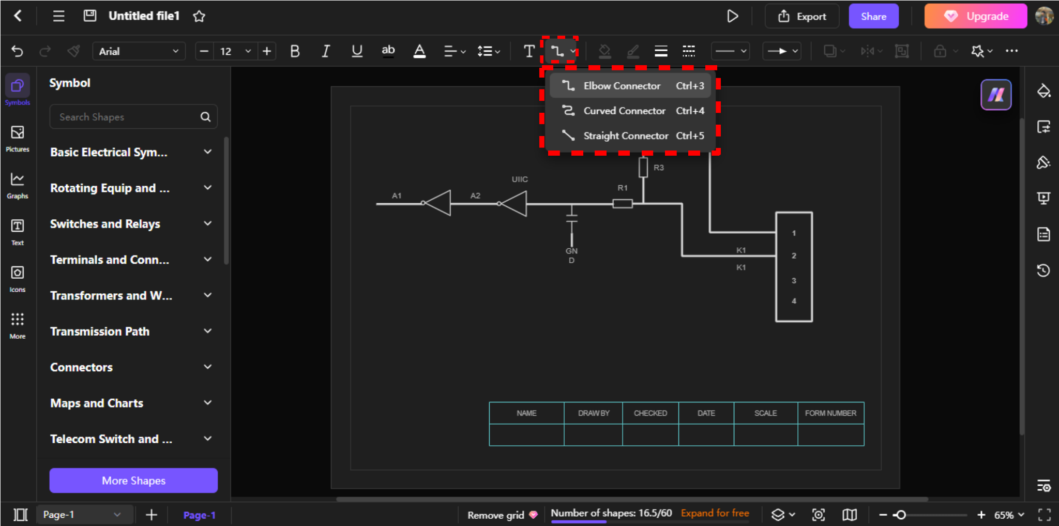Star the Untitled file1 document
The height and width of the screenshot is (526, 1059).
click(x=199, y=17)
